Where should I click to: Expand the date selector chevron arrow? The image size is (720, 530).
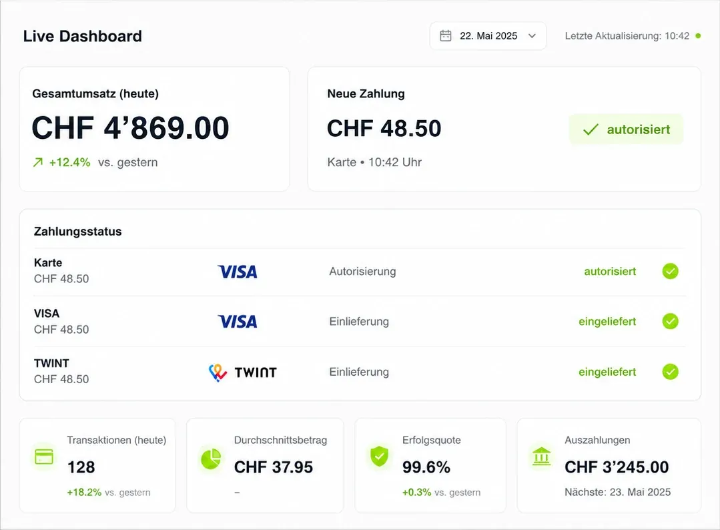(x=532, y=36)
